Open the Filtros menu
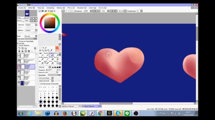The height and width of the screenshot is (120, 215). point(71,8)
